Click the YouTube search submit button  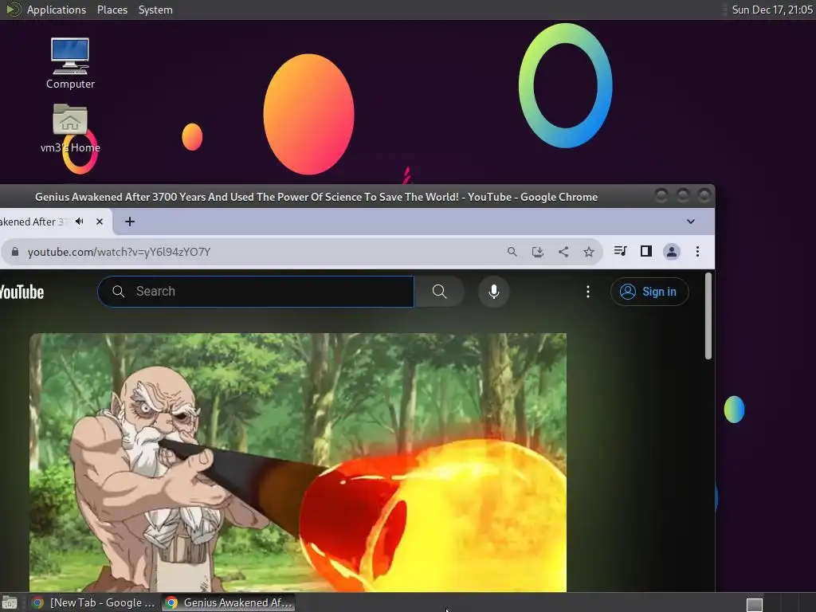click(439, 292)
